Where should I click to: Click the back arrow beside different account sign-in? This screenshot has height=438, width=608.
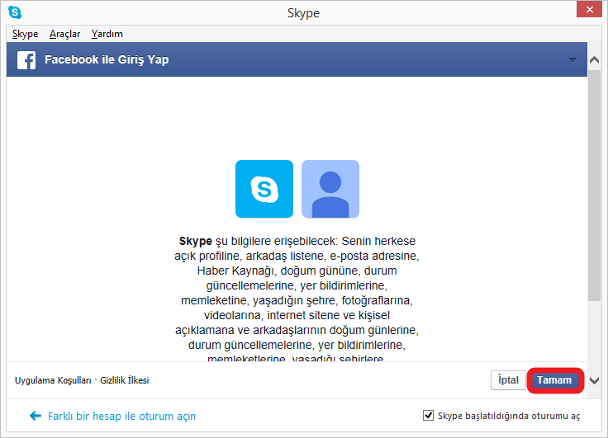tap(36, 416)
